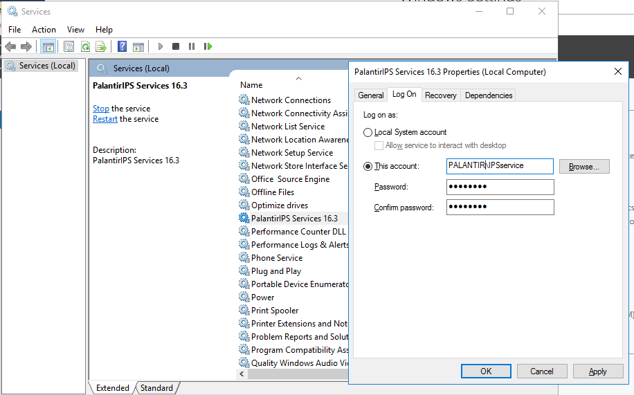The width and height of the screenshot is (634, 395).
Task: Select Print Spooler in the services list
Action: click(x=275, y=311)
